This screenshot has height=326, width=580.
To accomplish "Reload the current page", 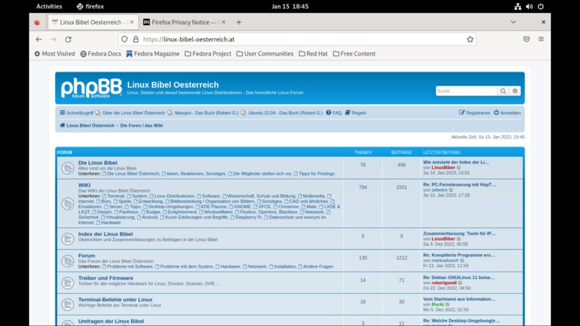I will [69, 39].
